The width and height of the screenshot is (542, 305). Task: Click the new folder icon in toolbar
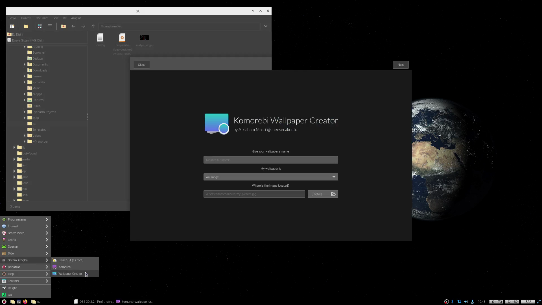click(x=26, y=26)
